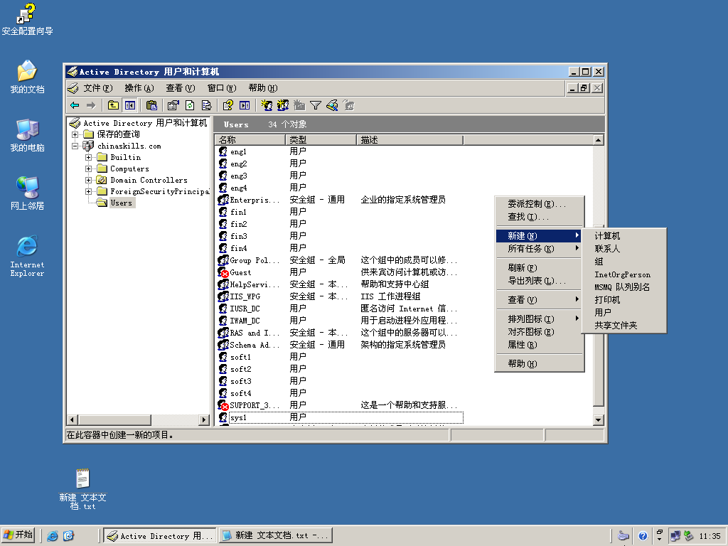Choose 用户 in the New submenu

coord(623,313)
